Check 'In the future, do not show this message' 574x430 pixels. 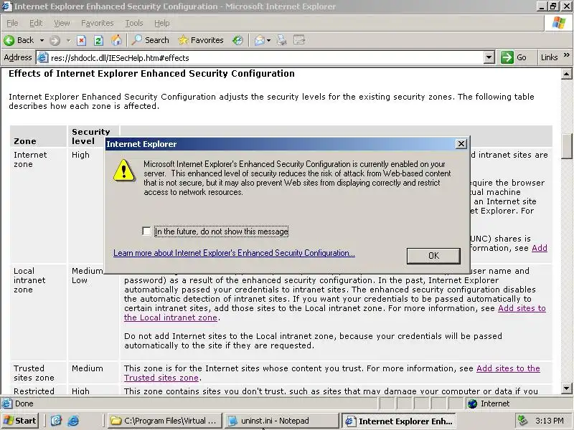tap(146, 231)
